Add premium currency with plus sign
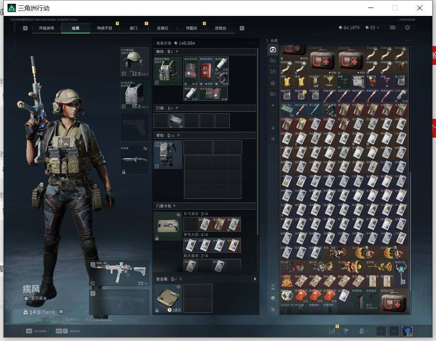Viewport: 436px width, 341px height. [x=378, y=28]
